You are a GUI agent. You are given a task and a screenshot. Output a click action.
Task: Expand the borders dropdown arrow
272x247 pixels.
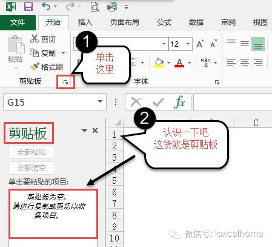pos(142,63)
